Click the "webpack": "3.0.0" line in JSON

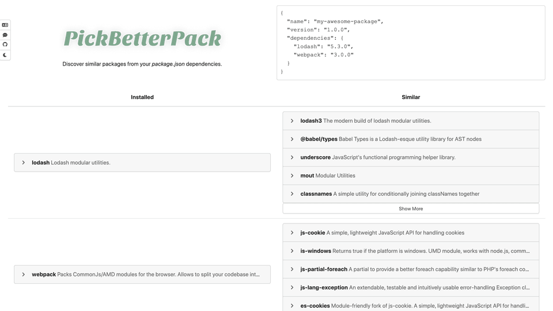click(x=323, y=55)
